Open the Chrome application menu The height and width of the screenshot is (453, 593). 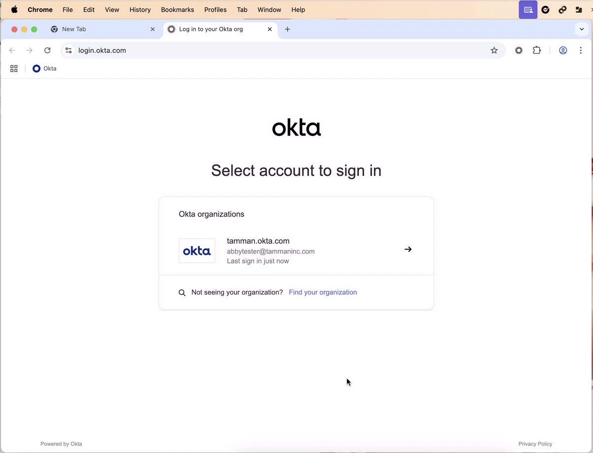(40, 9)
